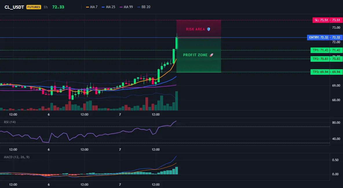Click the tallest green volume bar at right

176,101
